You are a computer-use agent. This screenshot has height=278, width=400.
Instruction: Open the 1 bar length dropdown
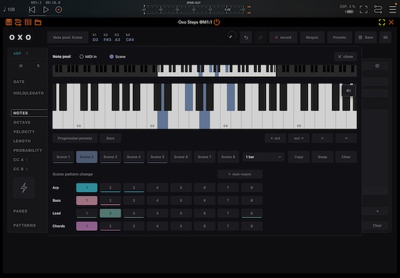(x=263, y=157)
